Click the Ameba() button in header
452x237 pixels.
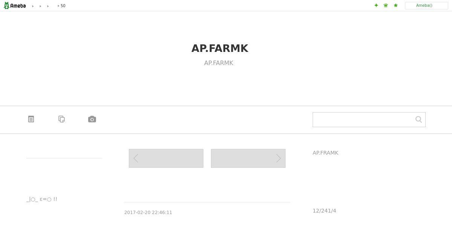[x=426, y=6]
